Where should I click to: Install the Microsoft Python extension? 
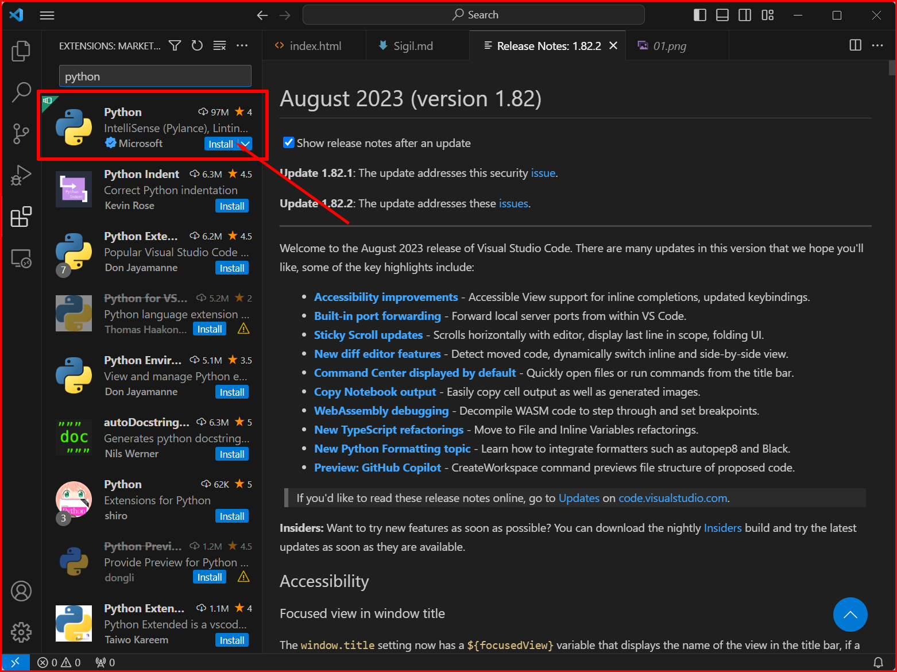[x=221, y=144]
